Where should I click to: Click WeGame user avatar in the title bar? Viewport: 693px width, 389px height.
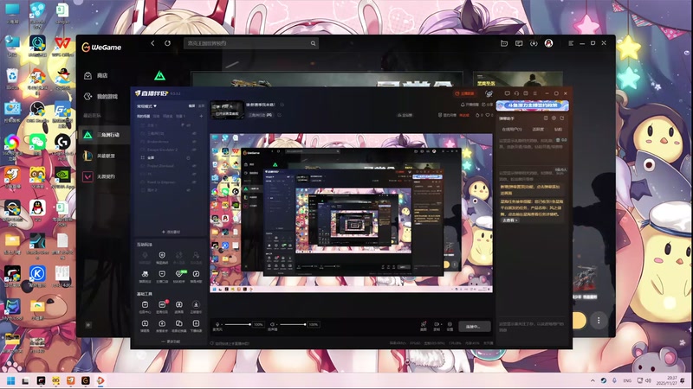(548, 43)
